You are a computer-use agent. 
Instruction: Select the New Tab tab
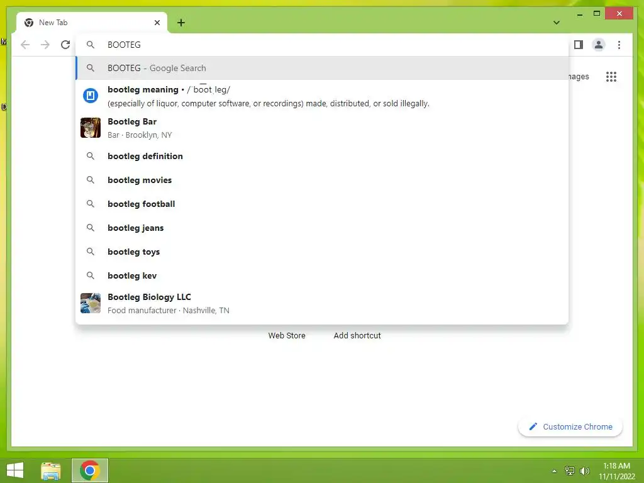tap(92, 23)
